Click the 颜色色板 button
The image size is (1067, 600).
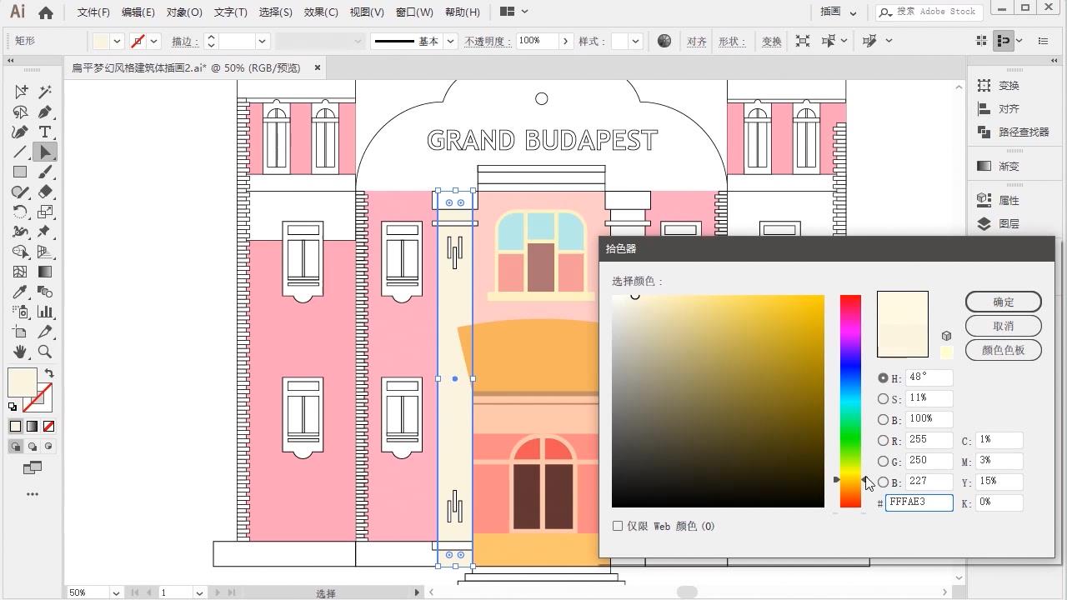(1004, 350)
